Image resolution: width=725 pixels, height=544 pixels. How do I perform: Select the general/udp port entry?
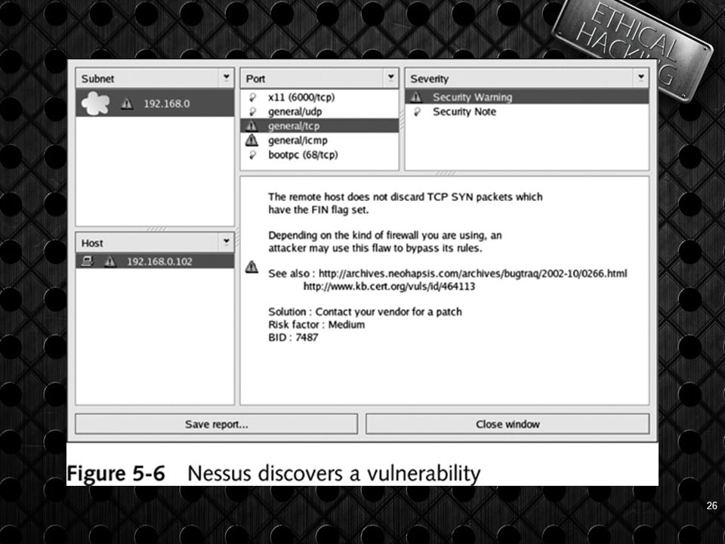click(319, 112)
